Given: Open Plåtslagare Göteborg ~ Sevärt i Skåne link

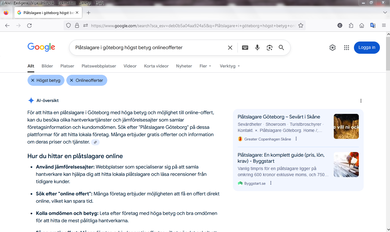Looking at the screenshot, I should click(279, 117).
